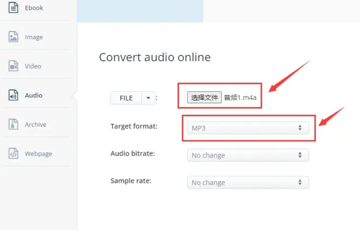Click the Ebook document icon in sidebar
Viewport: 360px width, 230px height.
point(14,8)
